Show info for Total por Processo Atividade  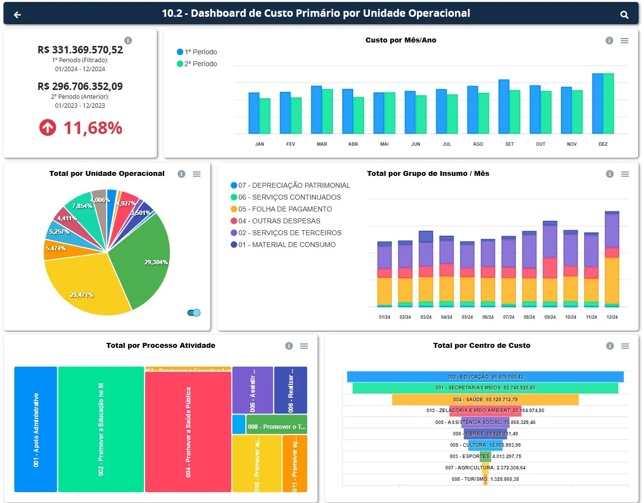click(289, 346)
